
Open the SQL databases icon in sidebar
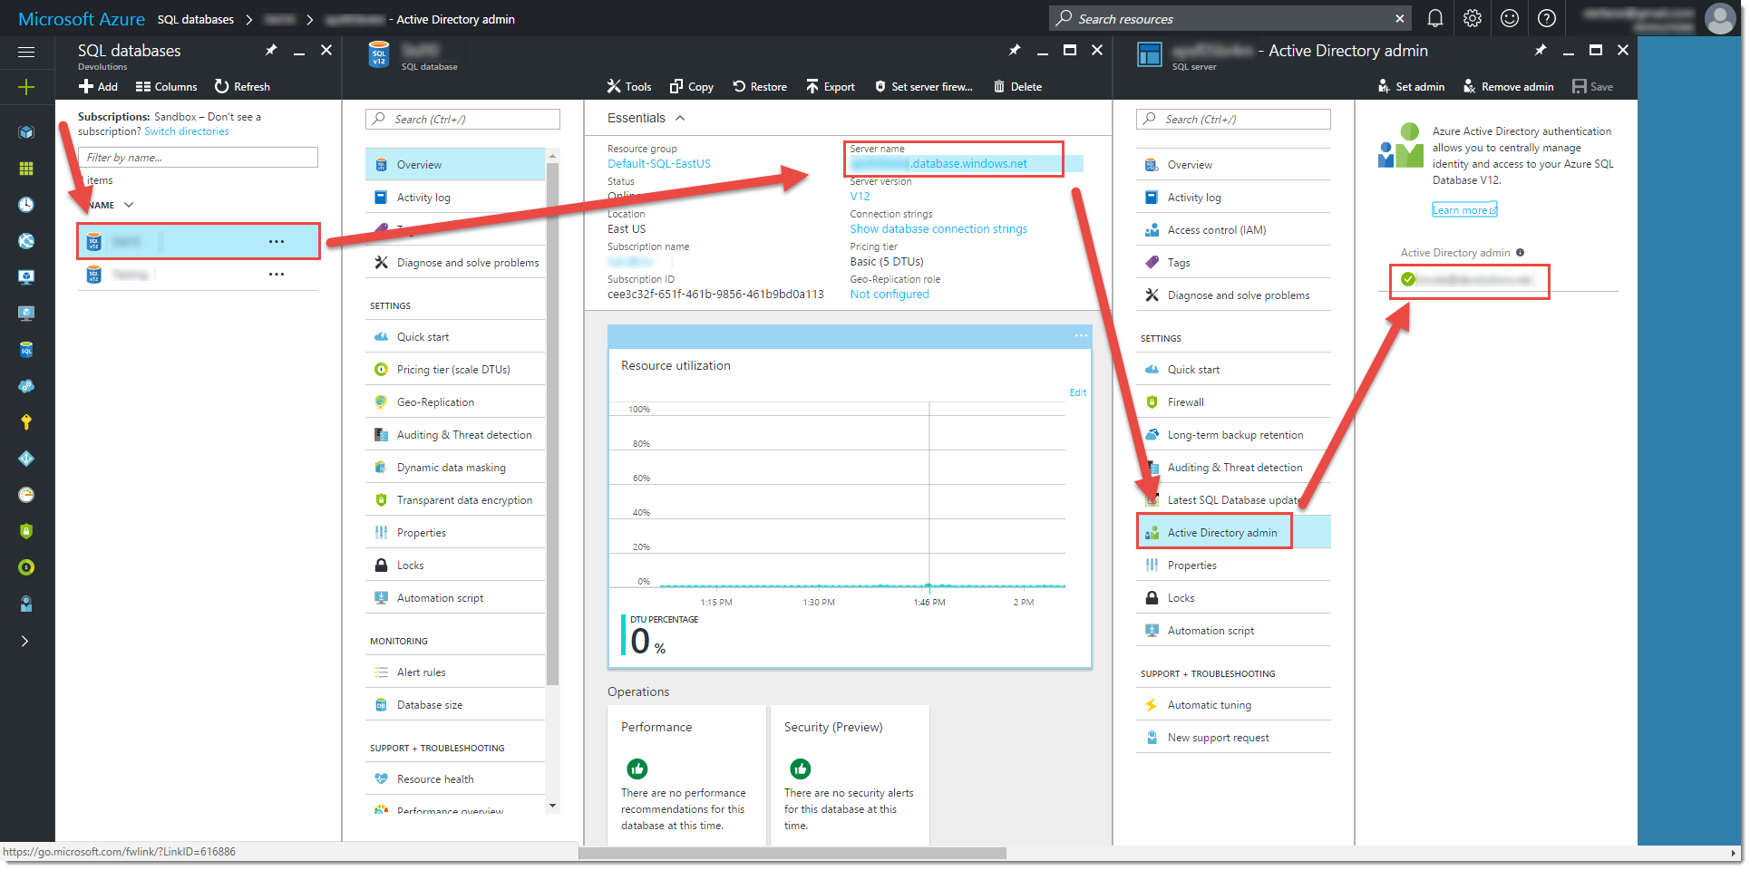pyautogui.click(x=26, y=350)
